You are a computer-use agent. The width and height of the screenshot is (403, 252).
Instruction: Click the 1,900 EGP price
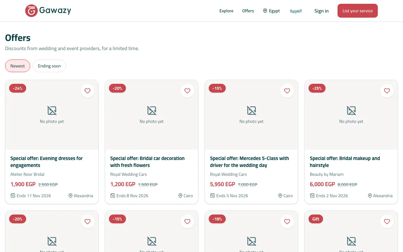(x=23, y=184)
